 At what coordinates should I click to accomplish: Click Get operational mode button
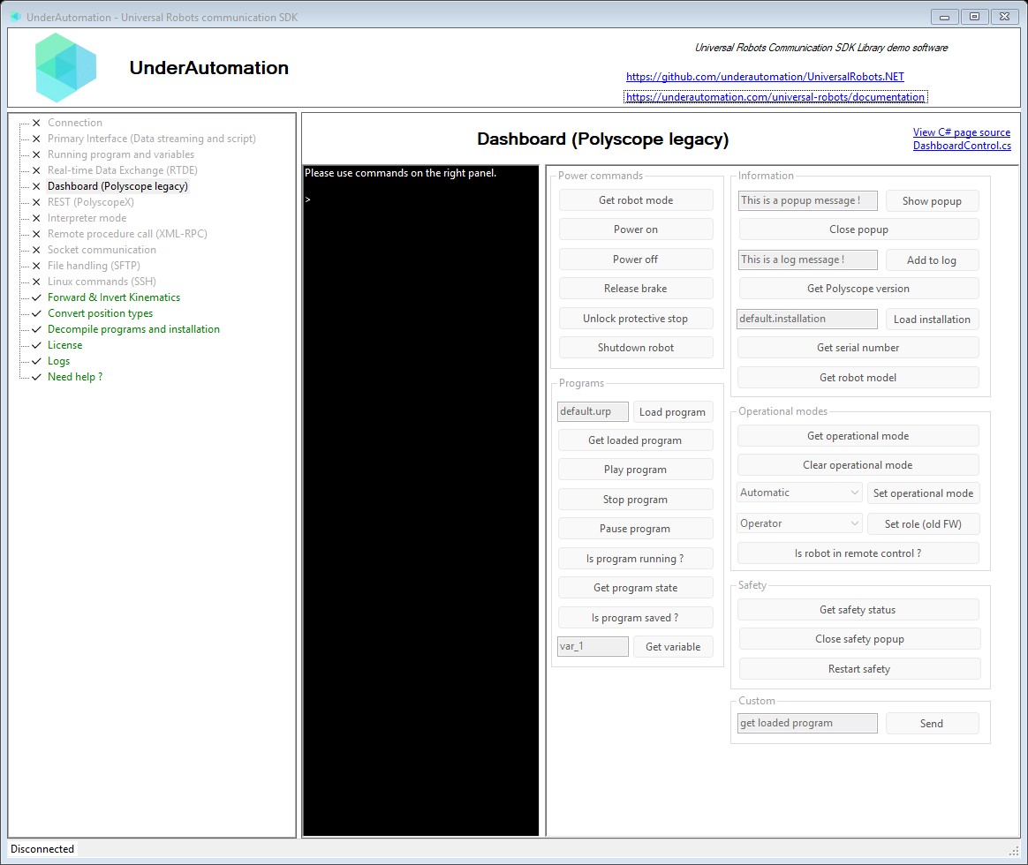pyautogui.click(x=858, y=436)
